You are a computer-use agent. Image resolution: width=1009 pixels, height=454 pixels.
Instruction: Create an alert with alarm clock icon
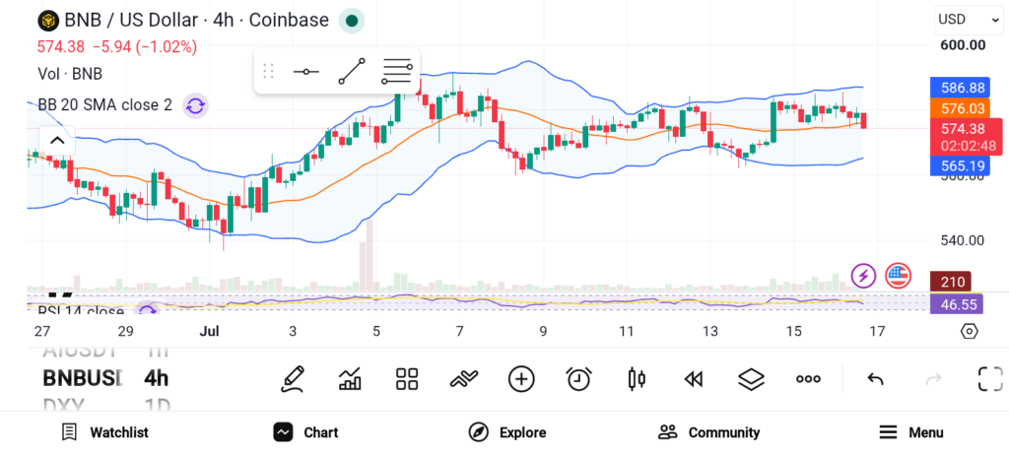(579, 379)
